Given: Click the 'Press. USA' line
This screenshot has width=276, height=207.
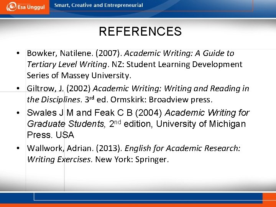Looking at the screenshot, I should [50, 135].
